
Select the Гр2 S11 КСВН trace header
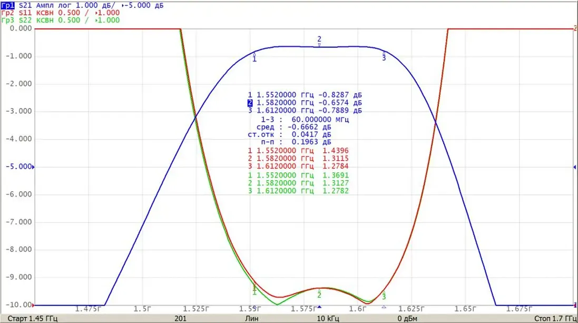point(61,13)
